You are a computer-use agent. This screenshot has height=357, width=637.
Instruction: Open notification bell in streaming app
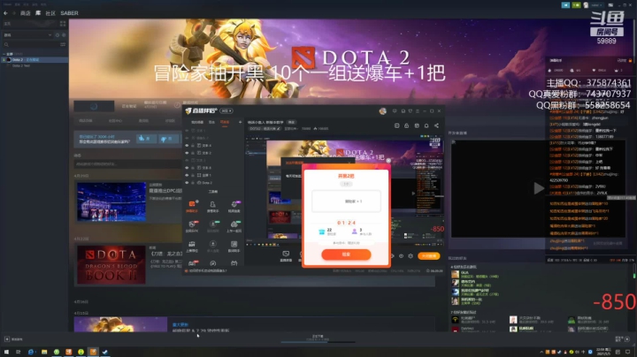(426, 125)
